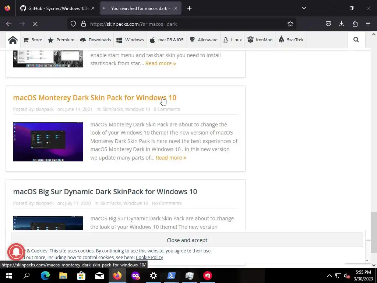Open the macOS & iOS menu item
377x283 pixels.
point(167,40)
